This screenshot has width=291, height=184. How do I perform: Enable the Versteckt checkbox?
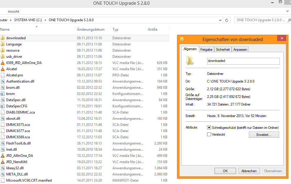pyautogui.click(x=209, y=134)
